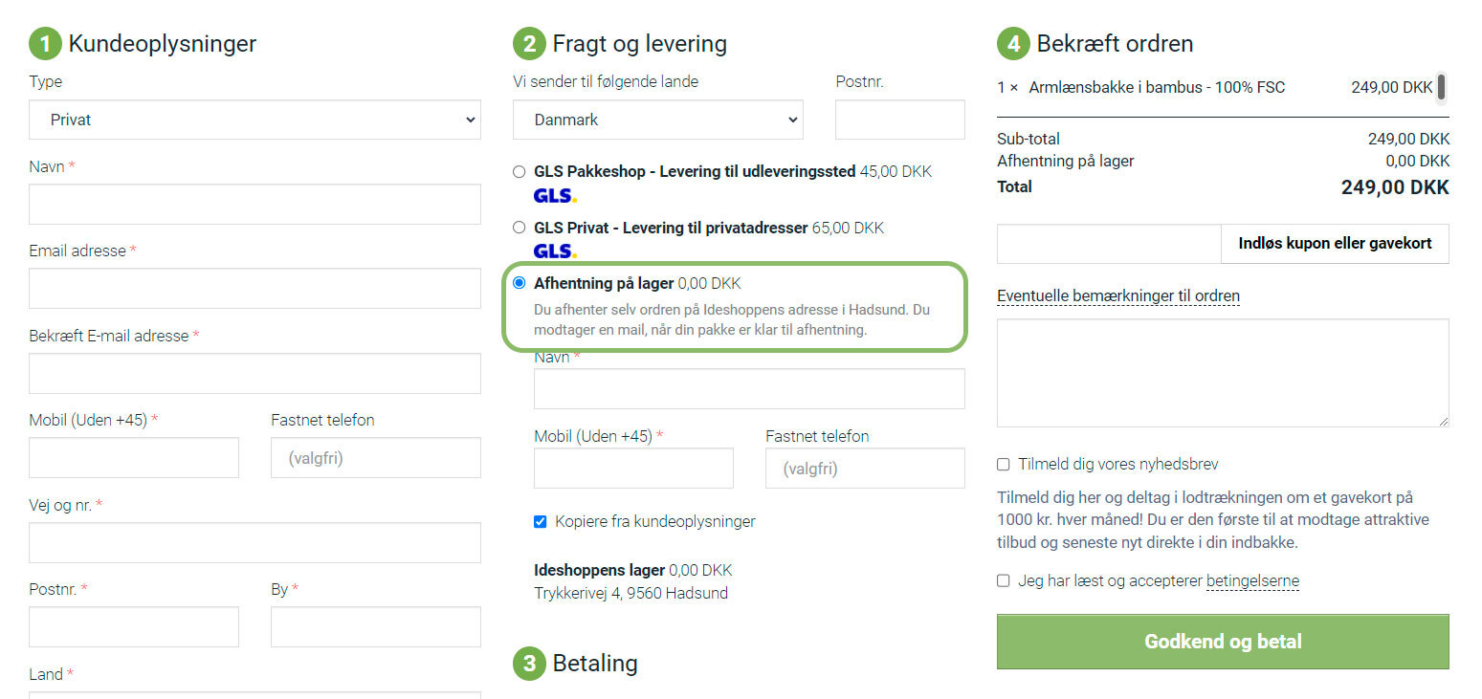This screenshot has height=699, width=1482.
Task: Click the order items list scrollbar
Action: (1441, 87)
